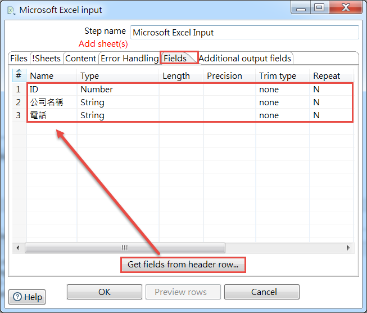This screenshot has height=313, width=367.
Task: Click the Preview rows button
Action: pos(183,292)
